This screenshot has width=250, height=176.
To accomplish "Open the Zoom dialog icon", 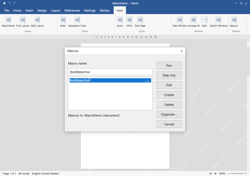I will point(120,22).
